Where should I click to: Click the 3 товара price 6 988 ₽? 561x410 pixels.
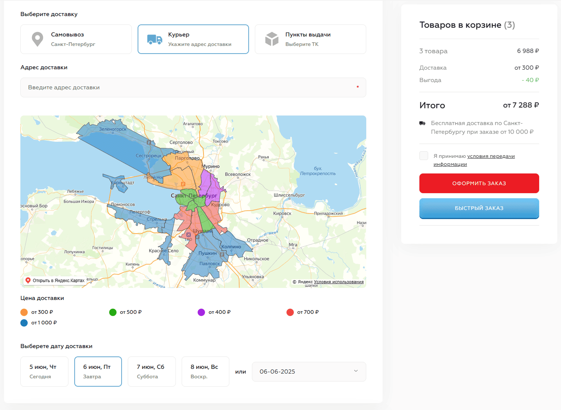(x=528, y=51)
